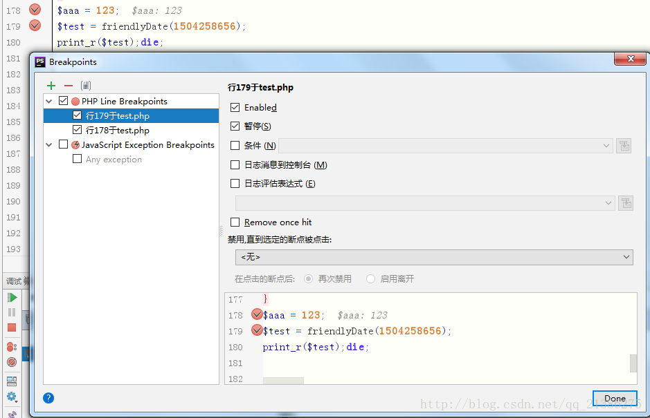Click the Mute Breakpoints icon in debug sidebar
650x418 pixels.
click(x=12, y=362)
